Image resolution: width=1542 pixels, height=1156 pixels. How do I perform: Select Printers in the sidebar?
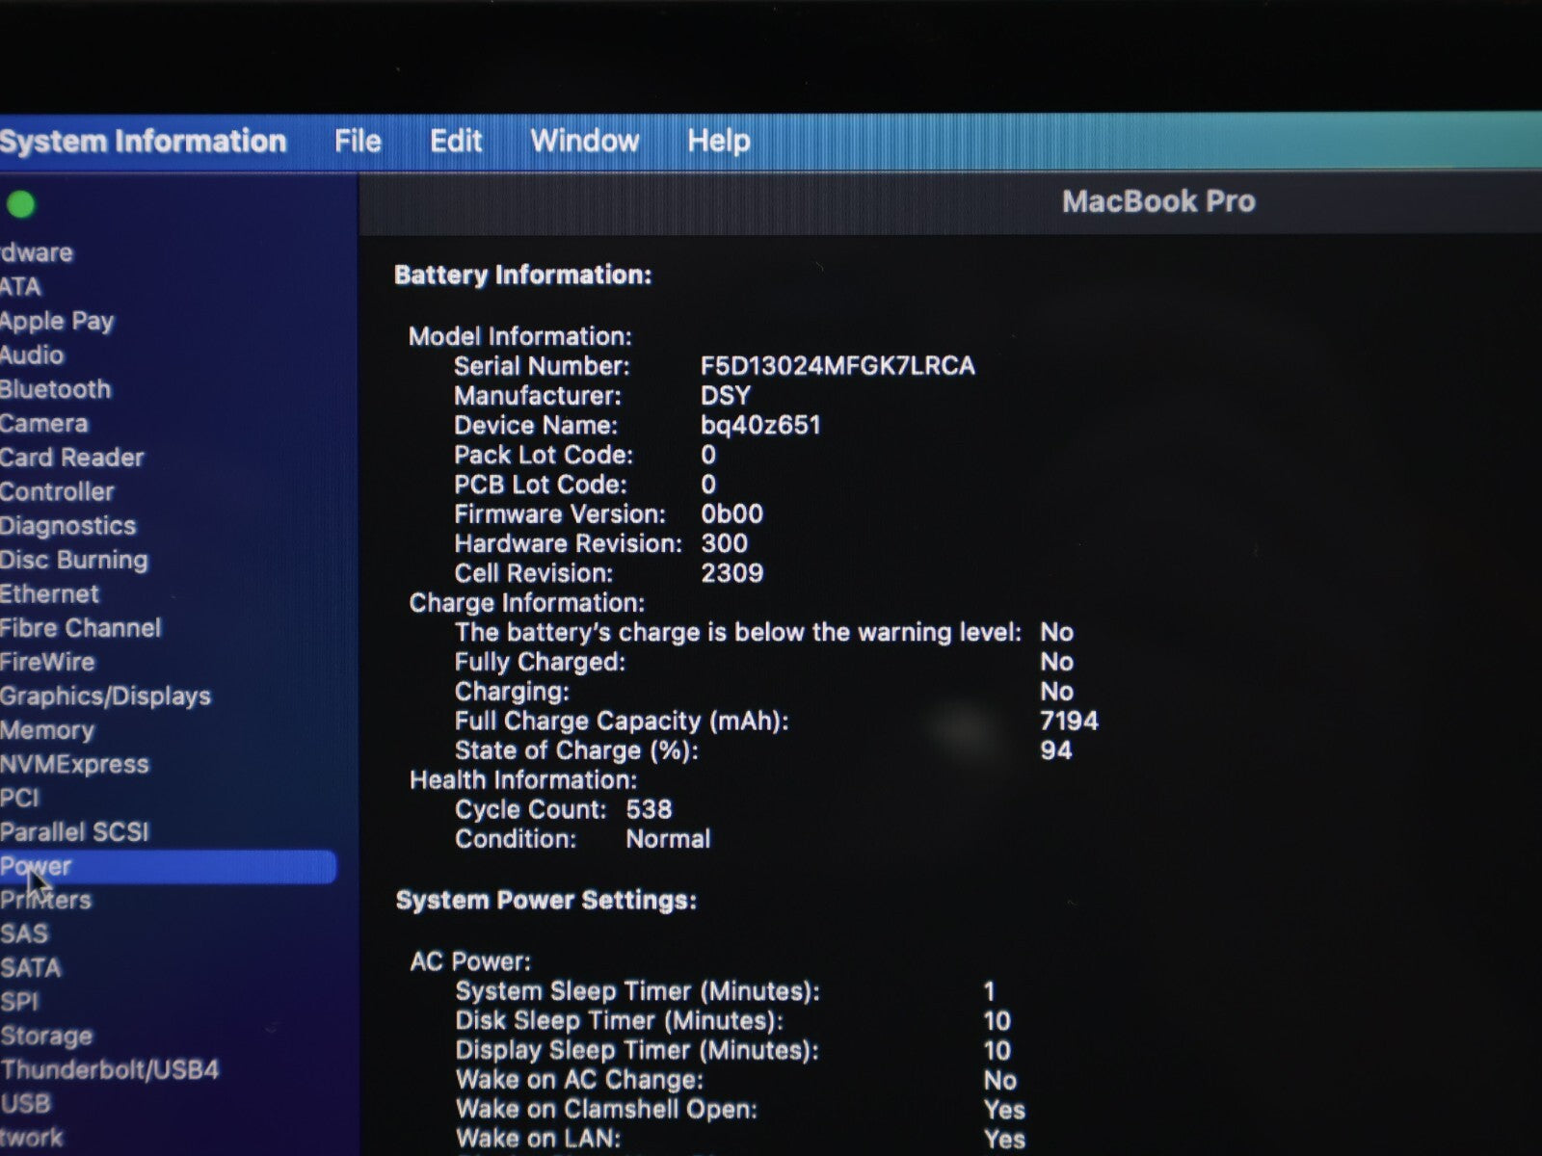[x=46, y=900]
